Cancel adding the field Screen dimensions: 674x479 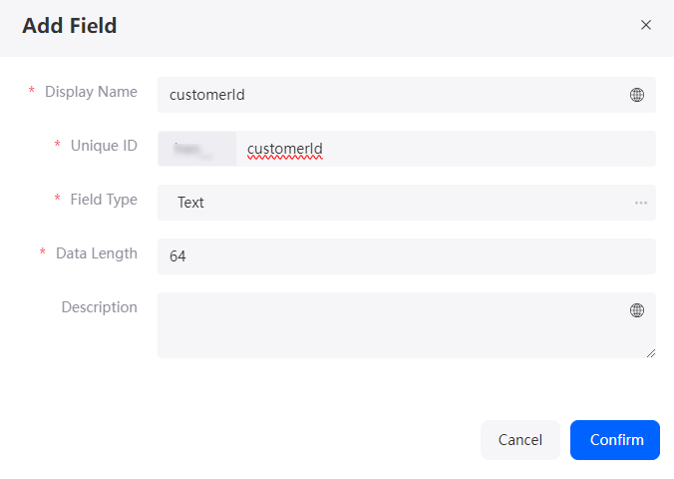coord(520,440)
